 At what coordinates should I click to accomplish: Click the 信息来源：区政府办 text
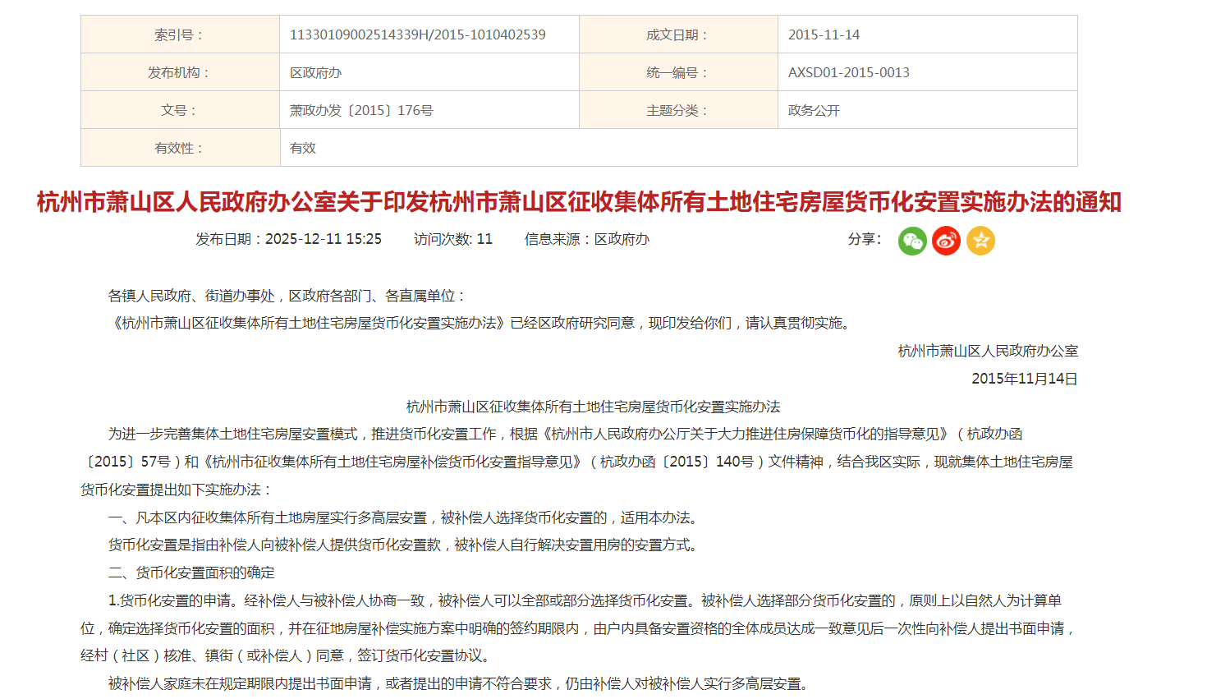[586, 239]
